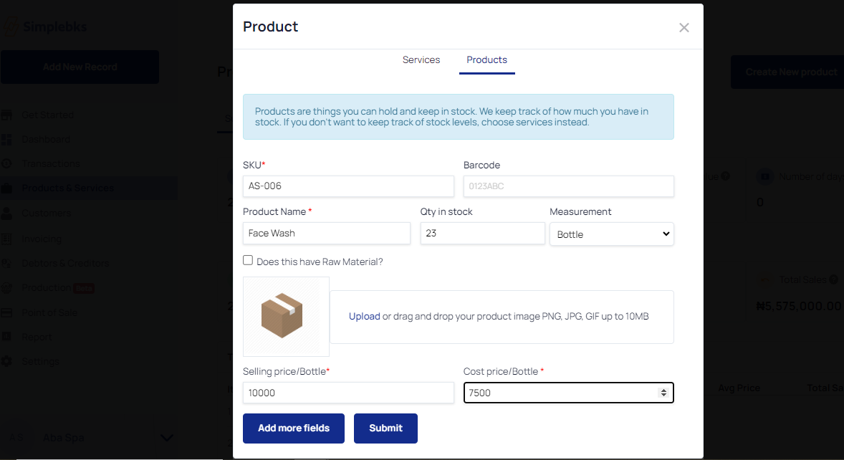Open Point of Sale in the sidebar
Viewport: 844px width, 460px height.
pos(49,312)
